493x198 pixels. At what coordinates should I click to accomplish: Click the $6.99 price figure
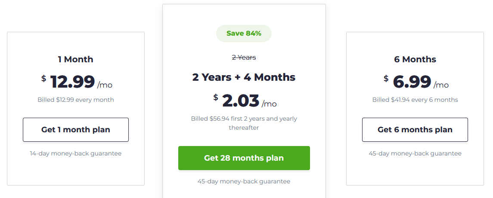[407, 82]
